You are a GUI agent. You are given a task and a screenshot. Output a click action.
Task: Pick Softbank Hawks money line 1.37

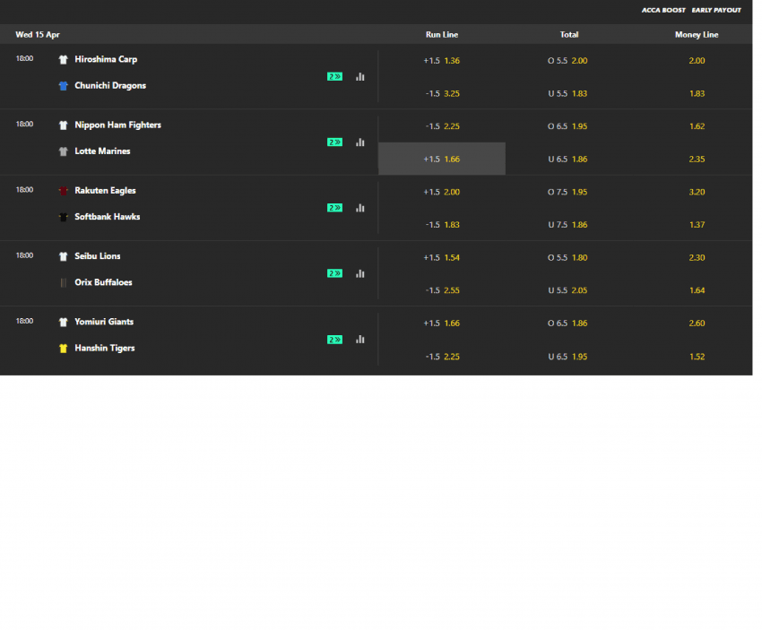[697, 225]
